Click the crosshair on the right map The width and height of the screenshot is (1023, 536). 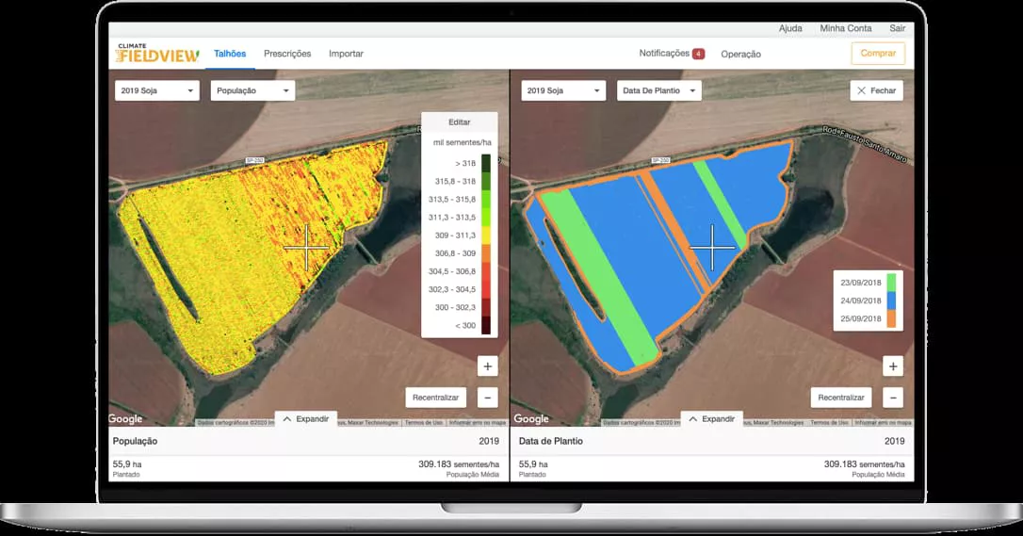point(712,248)
